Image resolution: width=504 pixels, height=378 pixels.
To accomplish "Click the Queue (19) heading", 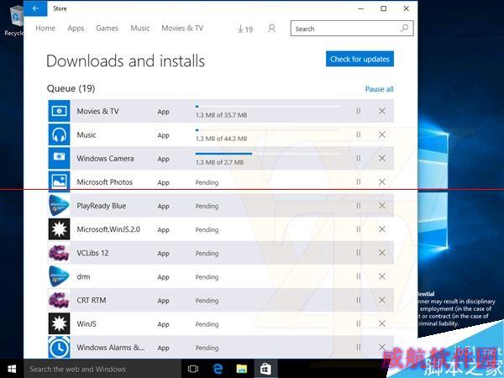I will 71,88.
